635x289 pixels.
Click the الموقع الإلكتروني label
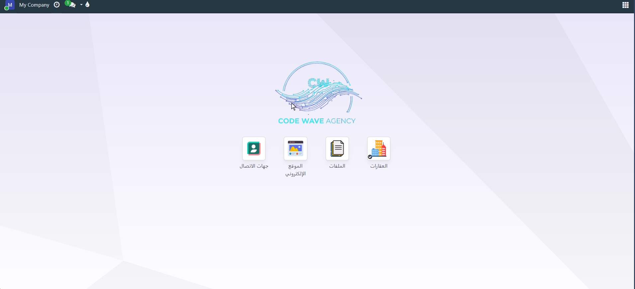coord(295,170)
